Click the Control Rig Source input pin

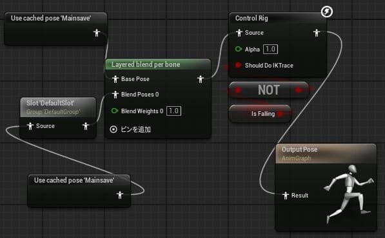click(x=239, y=33)
